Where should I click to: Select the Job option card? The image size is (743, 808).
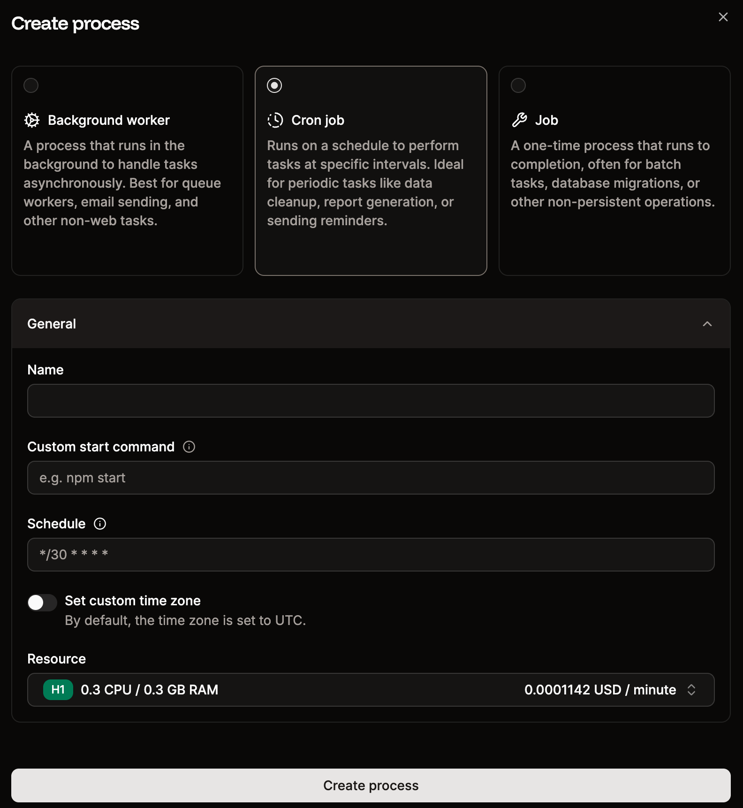pyautogui.click(x=614, y=171)
